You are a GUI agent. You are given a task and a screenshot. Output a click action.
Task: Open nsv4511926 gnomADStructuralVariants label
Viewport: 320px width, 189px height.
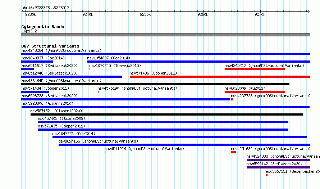tap(144, 149)
